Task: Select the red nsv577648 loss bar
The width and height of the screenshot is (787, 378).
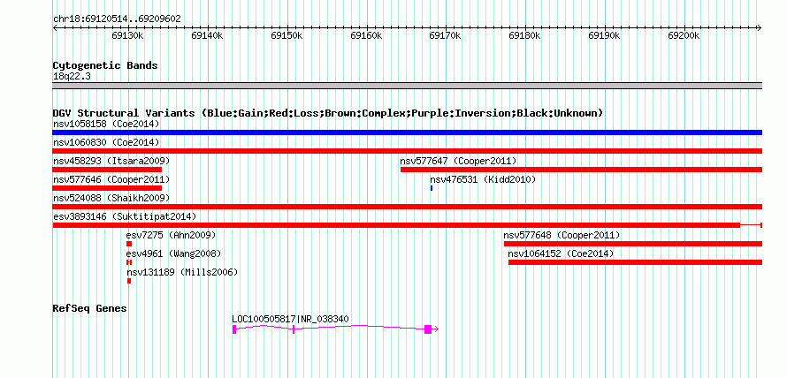Action: pyautogui.click(x=633, y=244)
